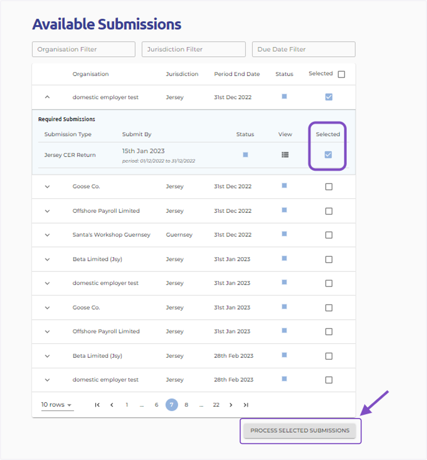Tick Offshore Payroll Limited 31st Jan 2023 checkbox
This screenshot has width=427, height=460.
click(x=329, y=331)
